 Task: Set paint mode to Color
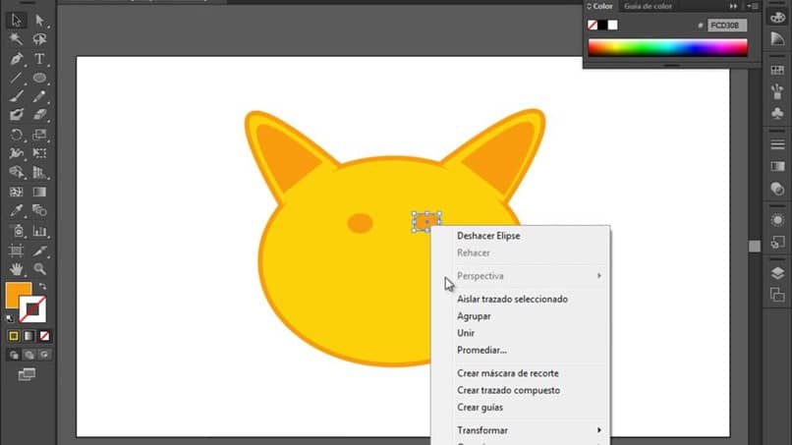pyautogui.click(x=14, y=336)
